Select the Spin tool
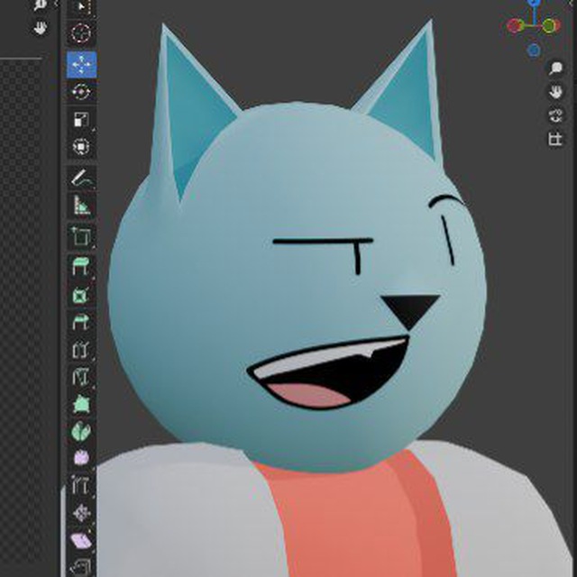Screen dimensions: 577x577 coord(81,431)
